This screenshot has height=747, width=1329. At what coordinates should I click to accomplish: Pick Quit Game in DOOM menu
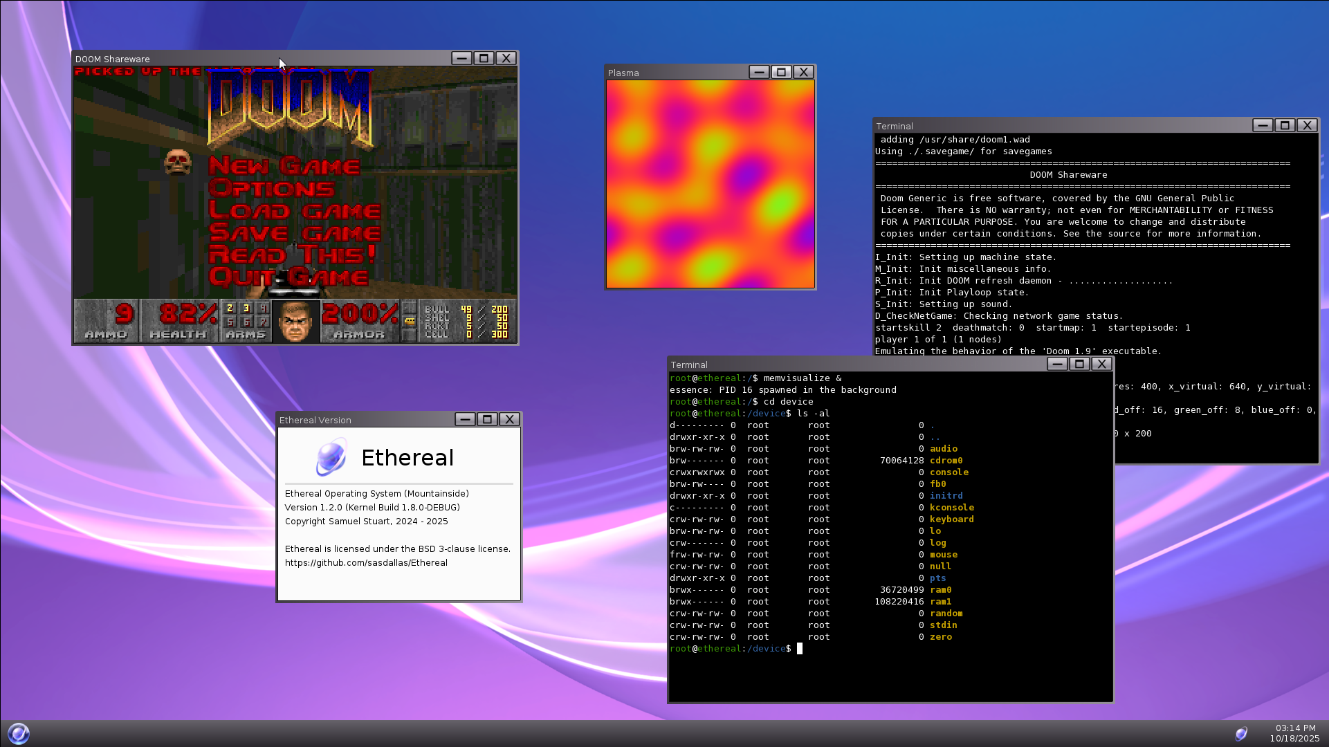click(x=288, y=277)
